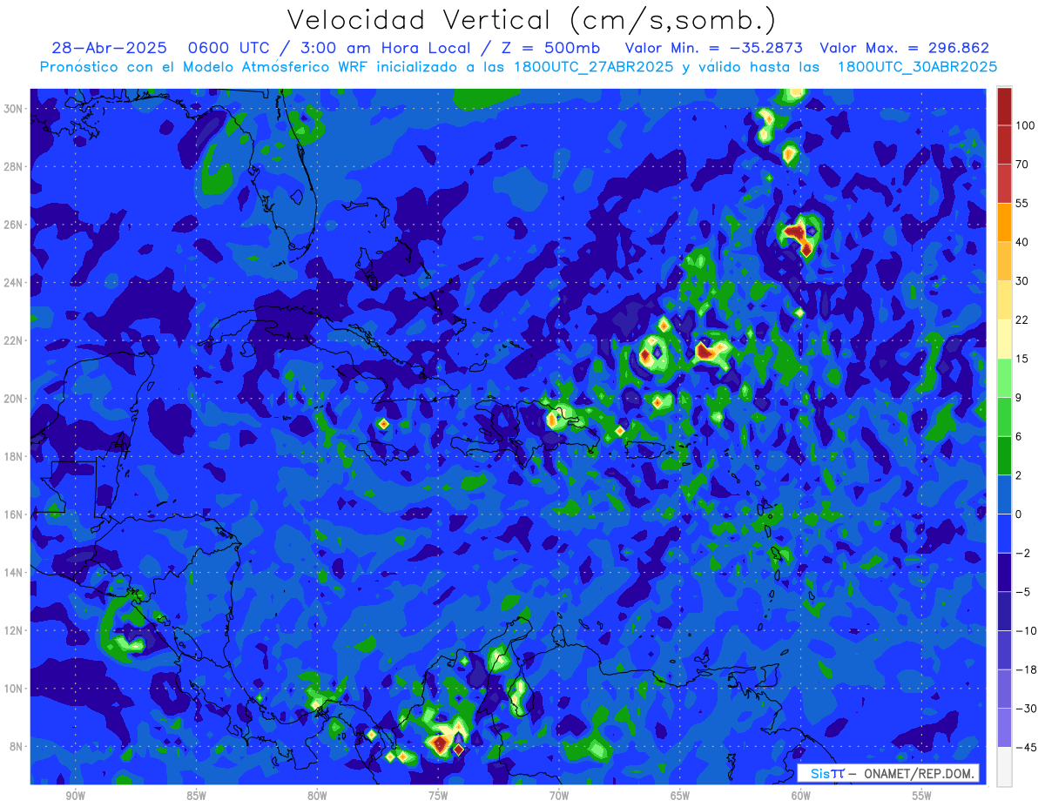The width and height of the screenshot is (1045, 807).
Task: Click the '18N' latitude label
Action: point(14,457)
